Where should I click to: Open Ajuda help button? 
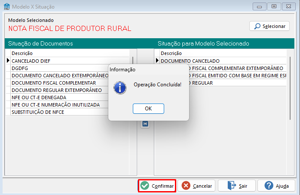point(276,186)
